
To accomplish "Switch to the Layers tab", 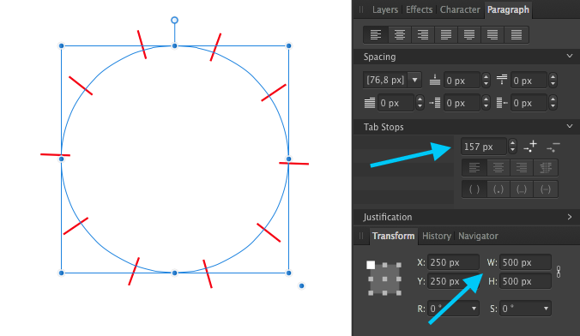I will click(385, 9).
